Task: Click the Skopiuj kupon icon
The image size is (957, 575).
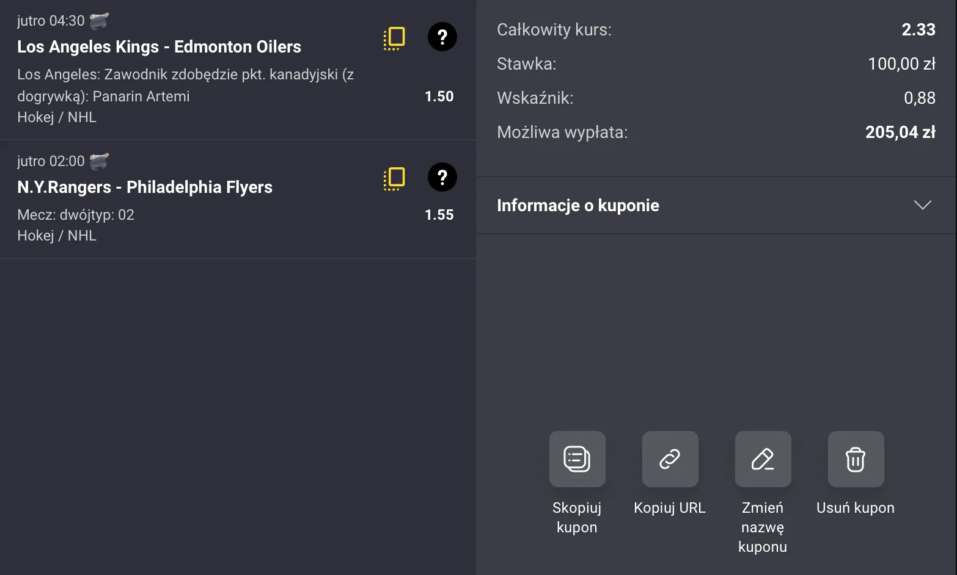Action: tap(577, 459)
